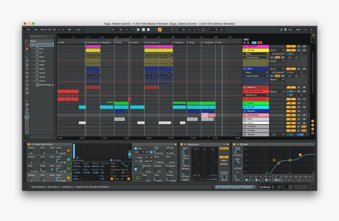Expand the Vocal folder in browser
The width and height of the screenshot is (339, 221).
tap(34, 81)
